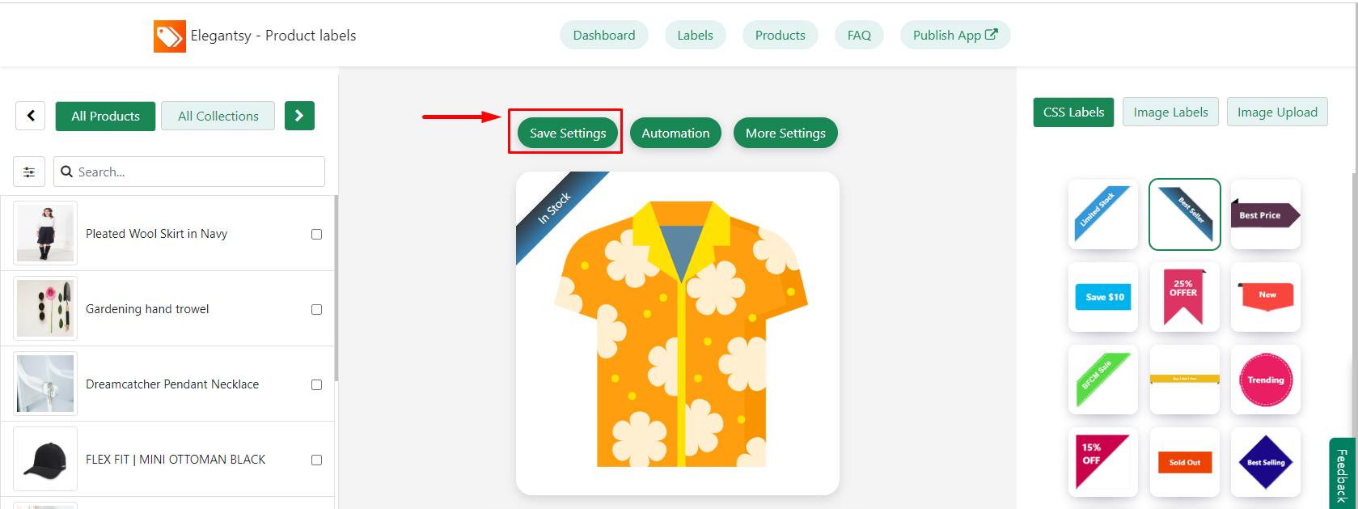Image resolution: width=1358 pixels, height=509 pixels.
Task: Open More Settings
Action: [785, 133]
